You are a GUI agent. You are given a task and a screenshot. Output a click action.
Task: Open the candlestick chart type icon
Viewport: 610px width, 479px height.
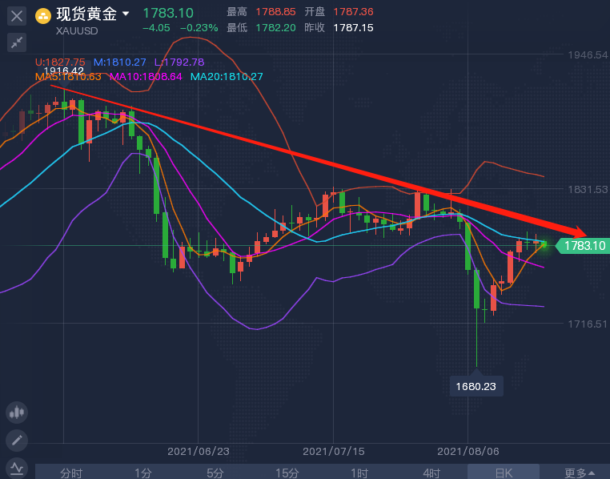17,412
